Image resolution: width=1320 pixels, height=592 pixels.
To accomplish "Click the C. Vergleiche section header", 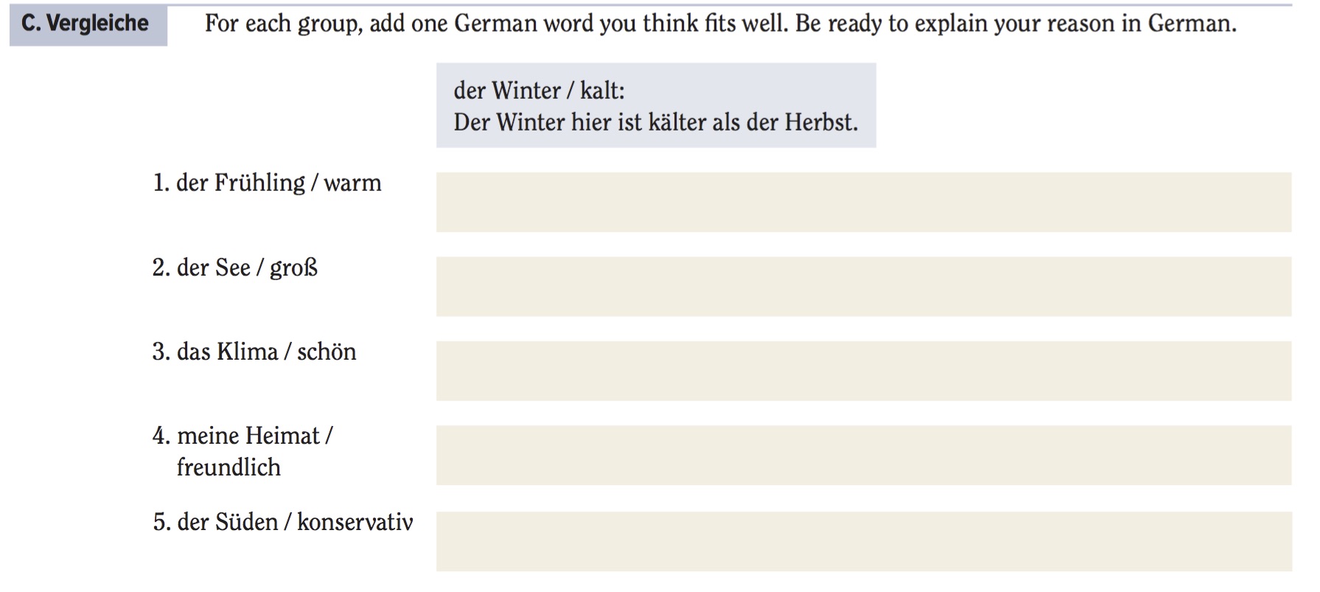I will pos(86,24).
